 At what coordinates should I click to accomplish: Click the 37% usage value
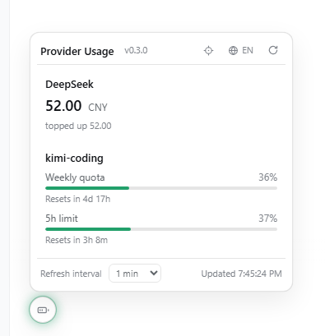(268, 219)
